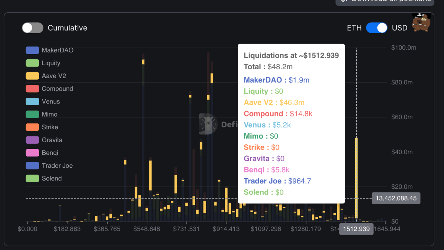Screen dimensions: 444x250
Task: Click 'Strike : $0' tooltip row
Action: pyautogui.click(x=262, y=147)
